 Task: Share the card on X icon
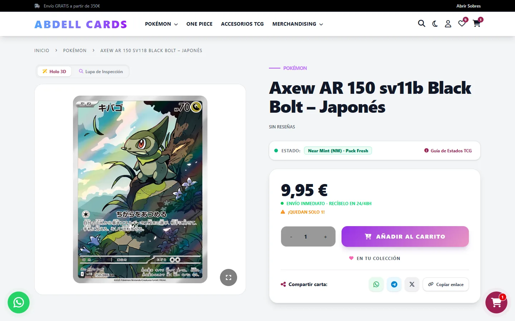(x=412, y=284)
